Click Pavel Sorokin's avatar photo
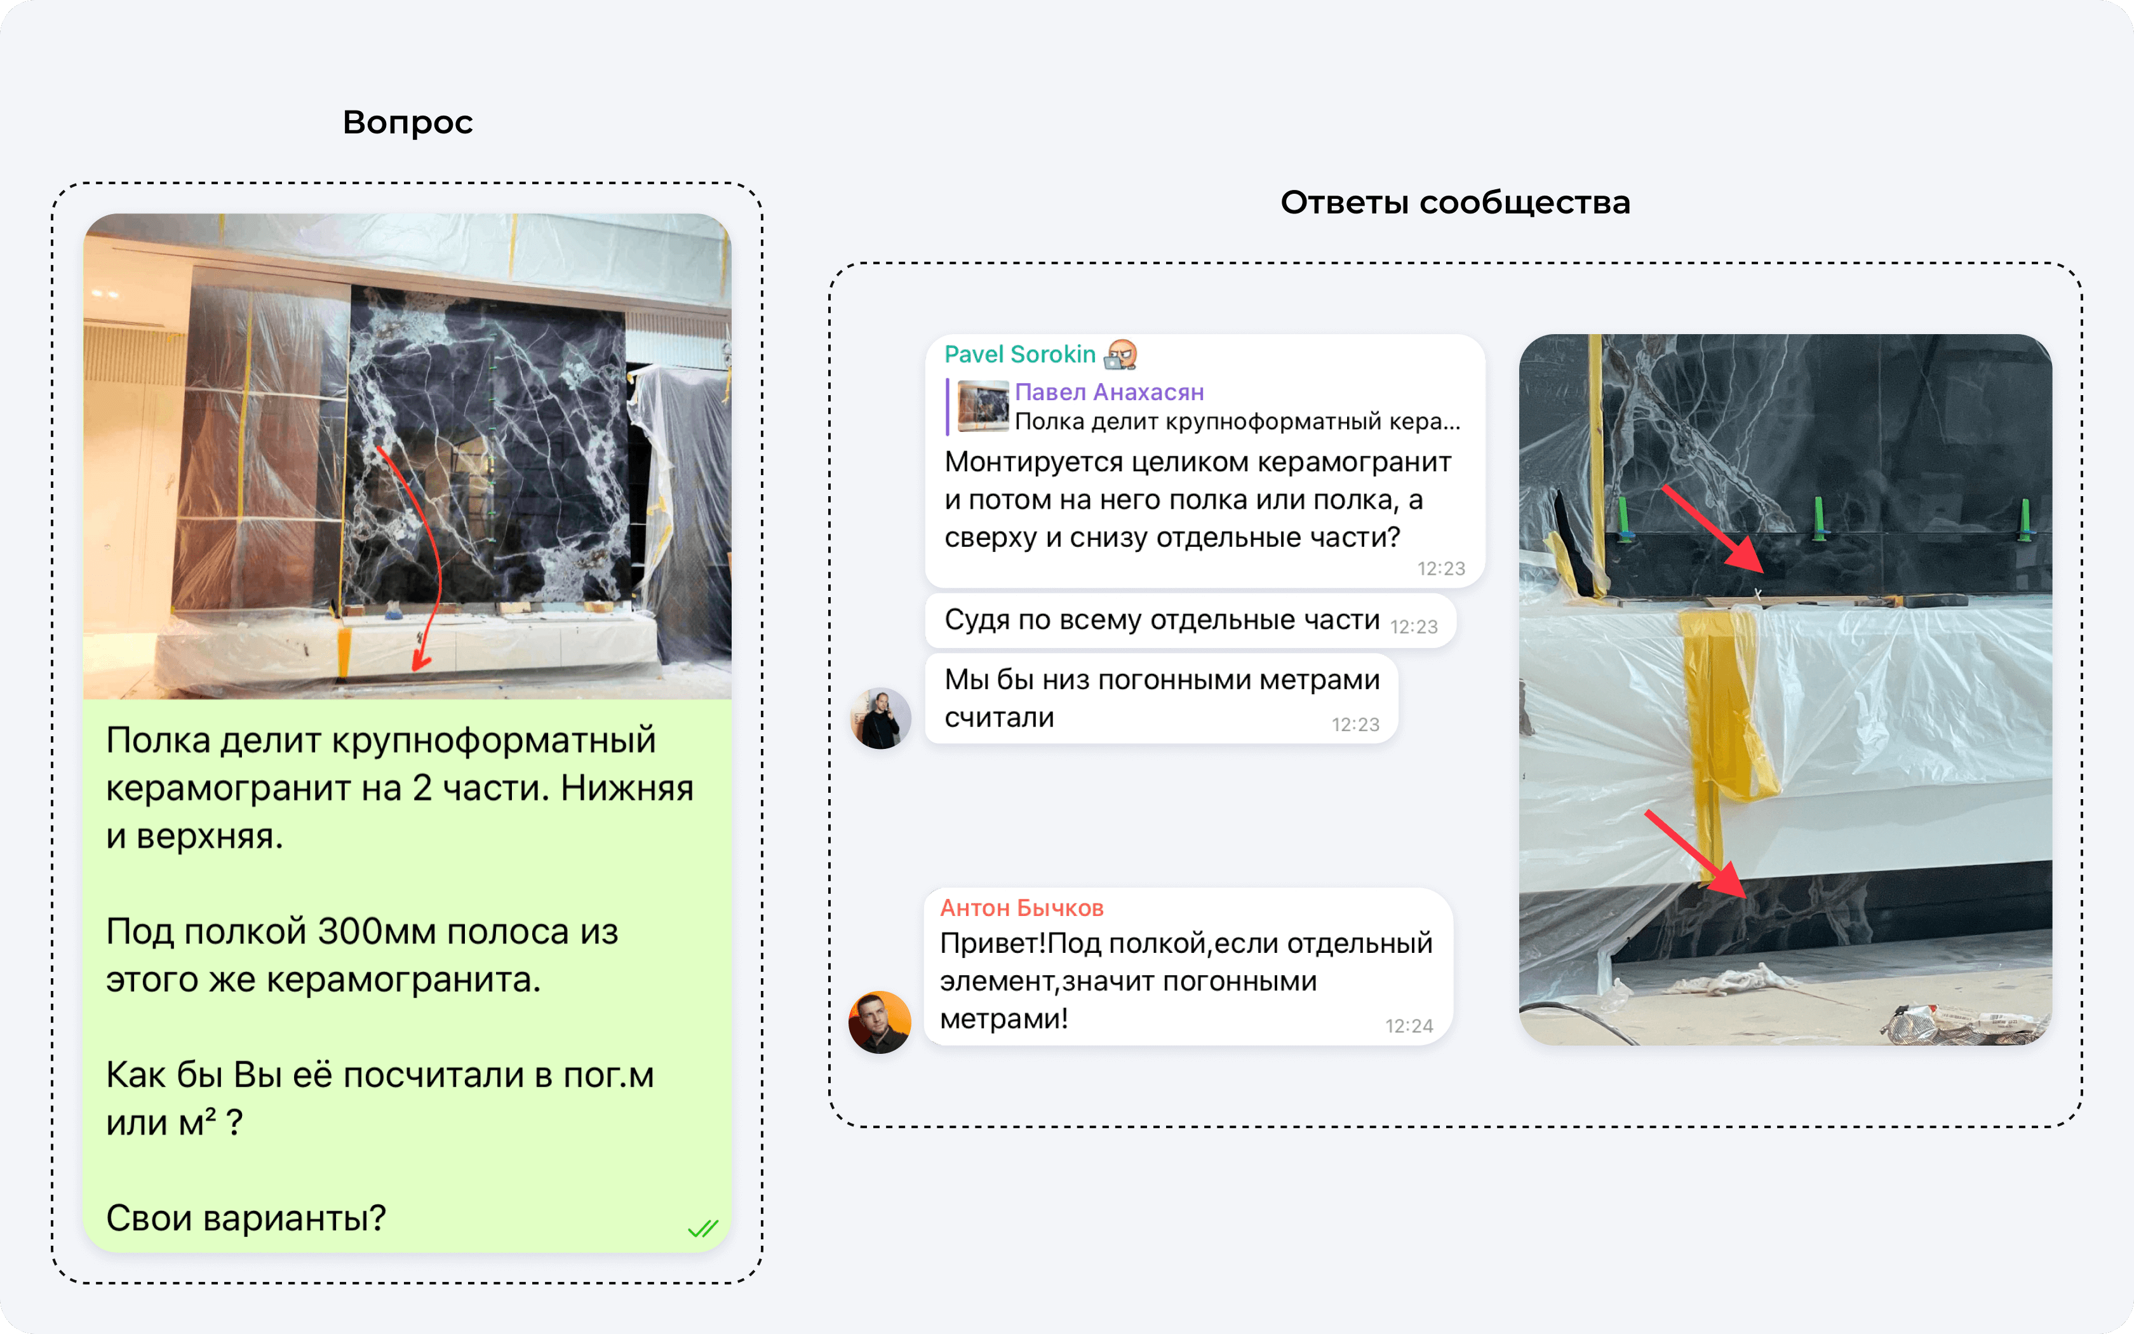 880,718
